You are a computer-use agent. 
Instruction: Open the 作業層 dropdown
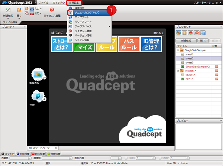pos(30,158)
